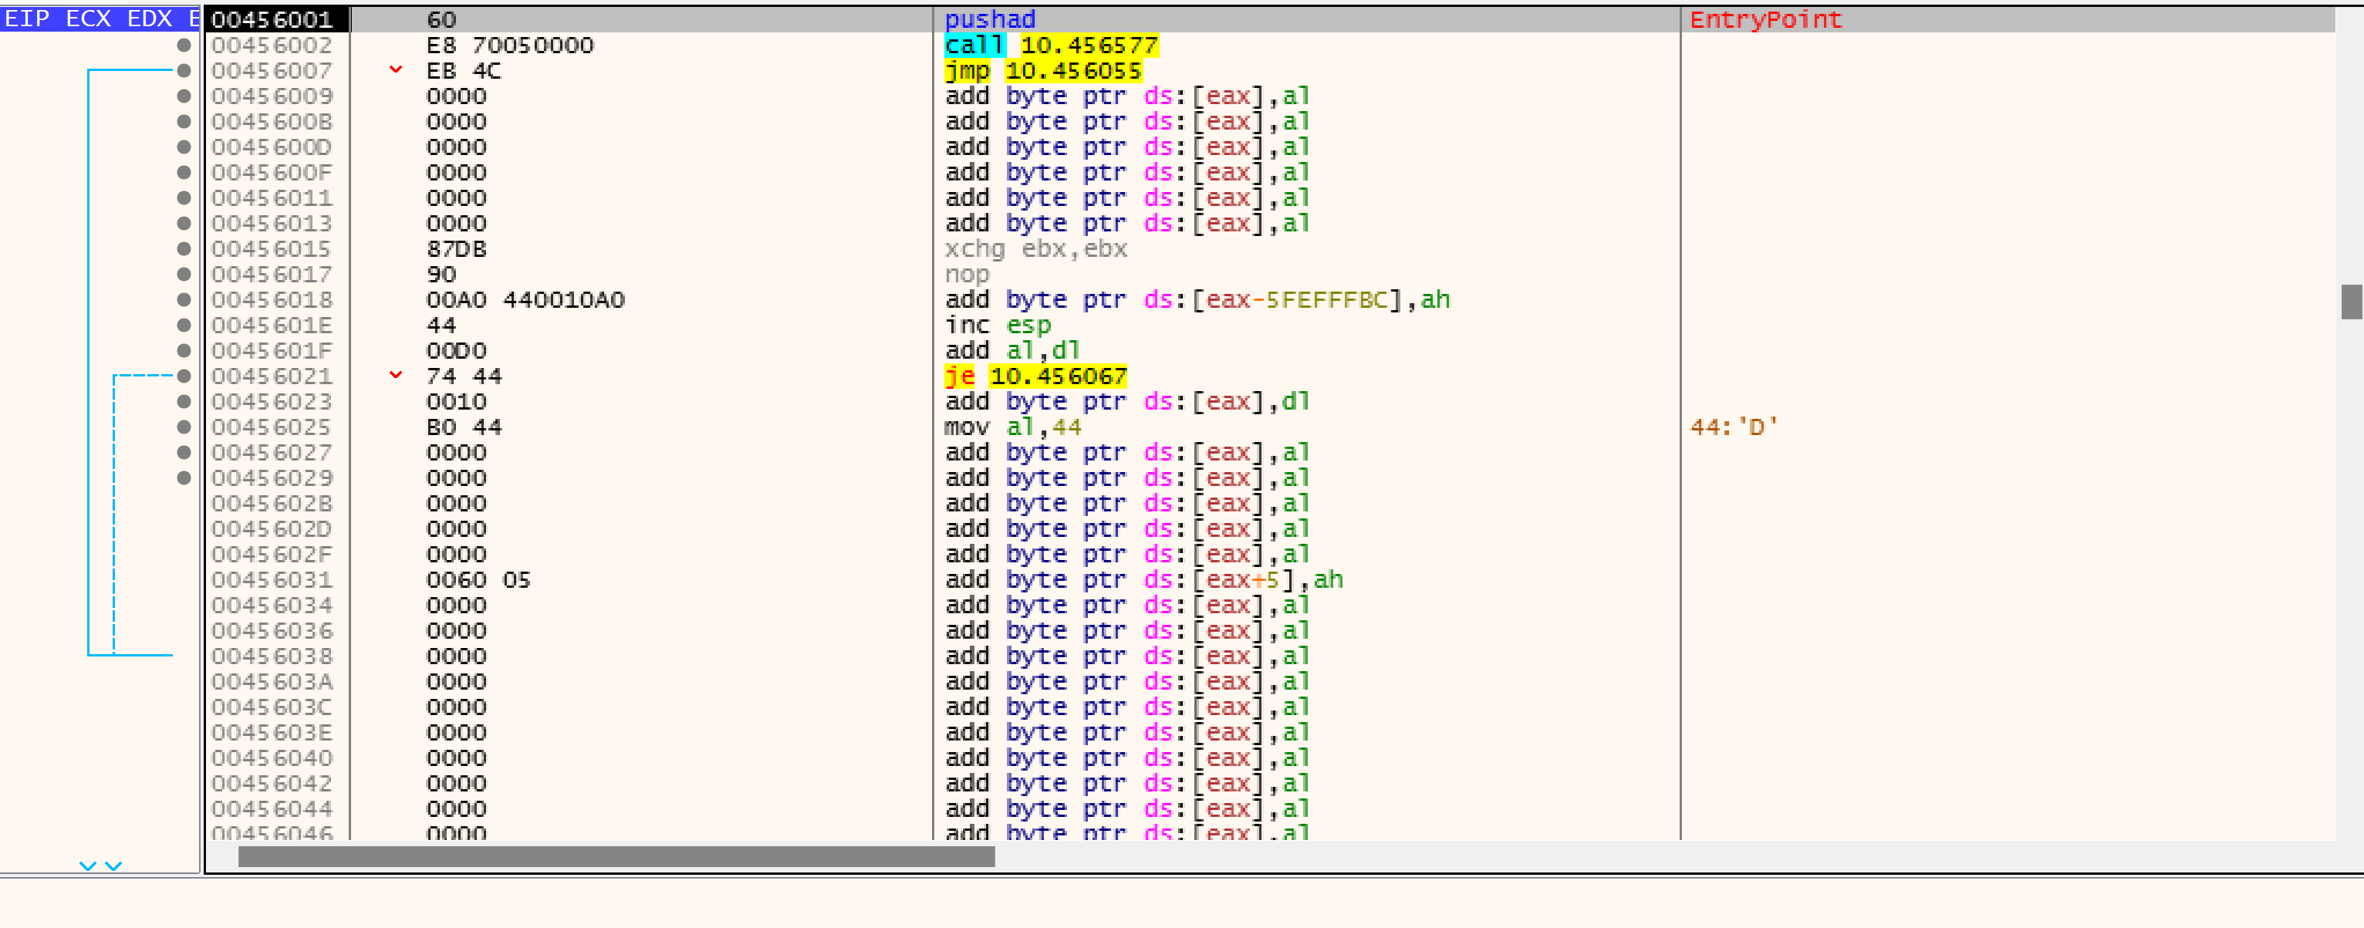The width and height of the screenshot is (2364, 928).
Task: Toggle breakpoint dot beside address 00456021
Action: tap(184, 376)
